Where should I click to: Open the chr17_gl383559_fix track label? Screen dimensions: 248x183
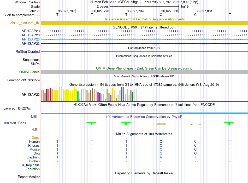pyautogui.click(x=25, y=23)
